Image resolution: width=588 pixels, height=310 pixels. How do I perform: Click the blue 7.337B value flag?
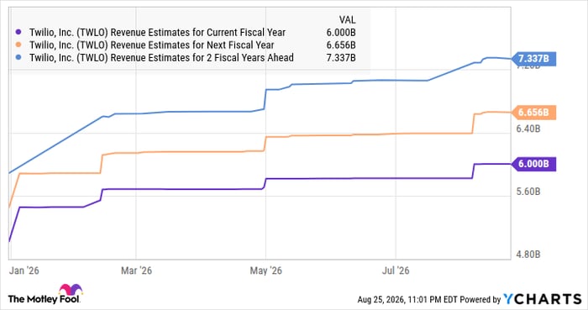(x=534, y=59)
